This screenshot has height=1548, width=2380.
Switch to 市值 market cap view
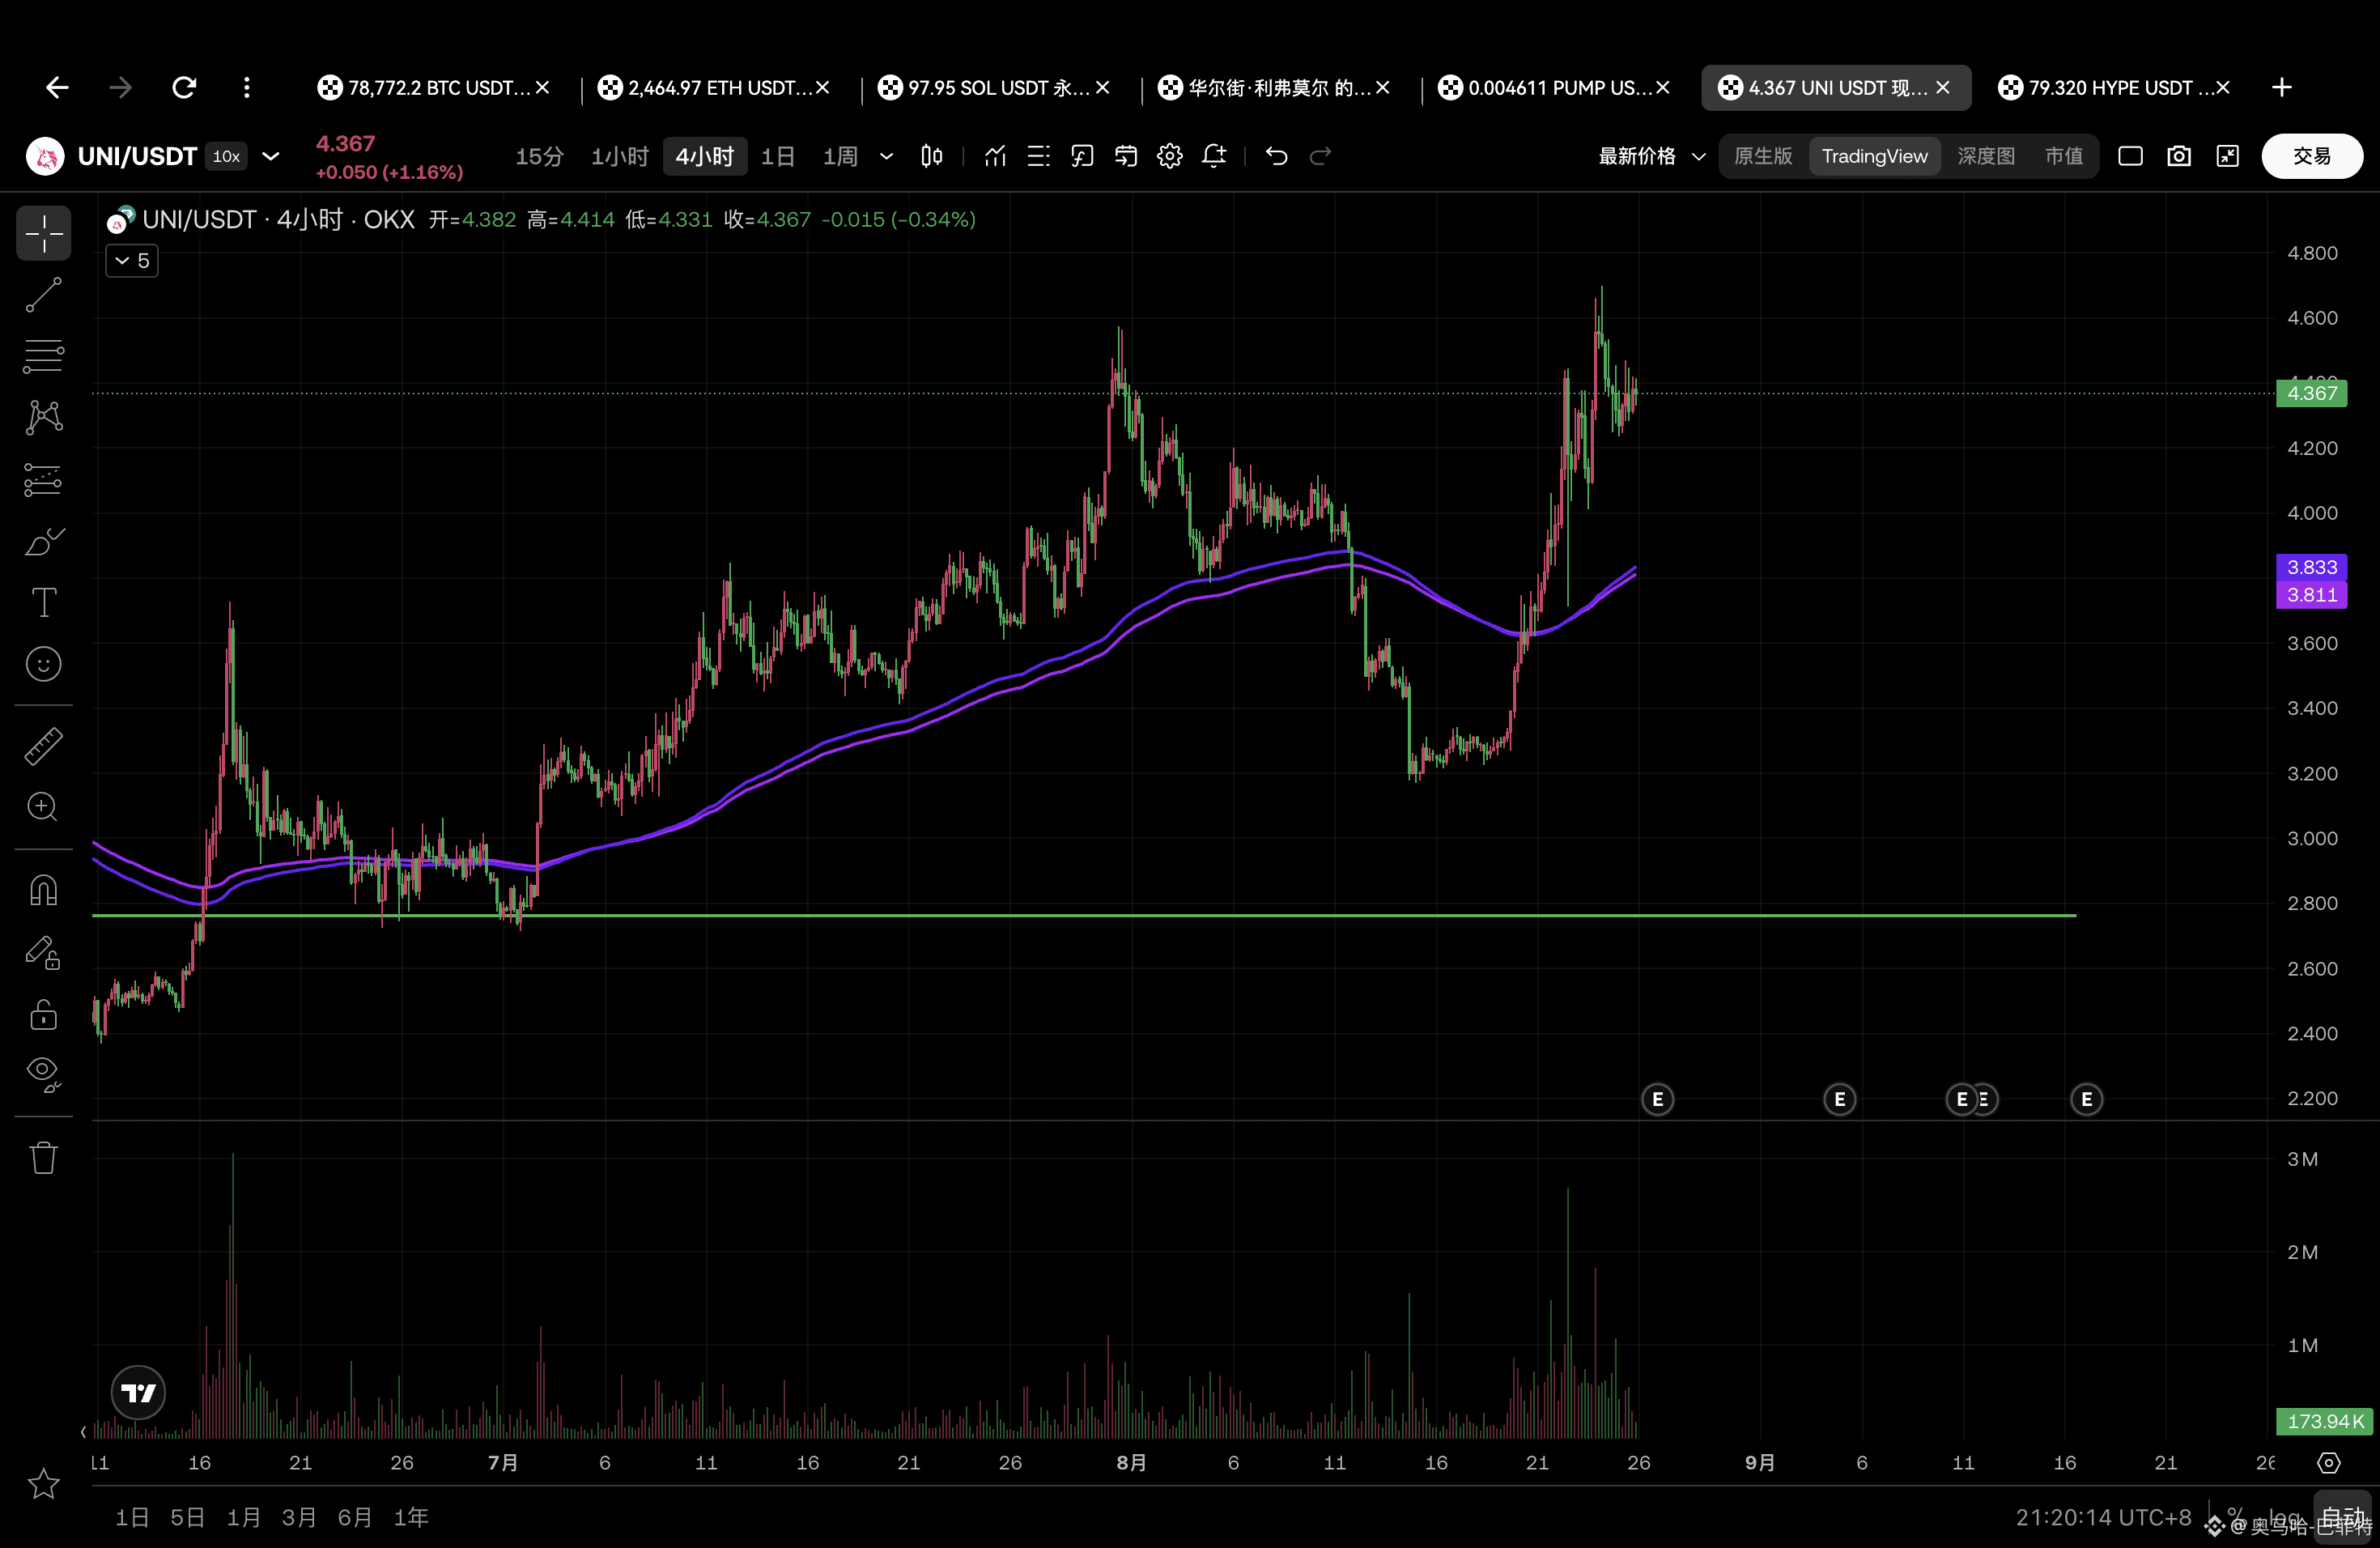click(x=2064, y=156)
